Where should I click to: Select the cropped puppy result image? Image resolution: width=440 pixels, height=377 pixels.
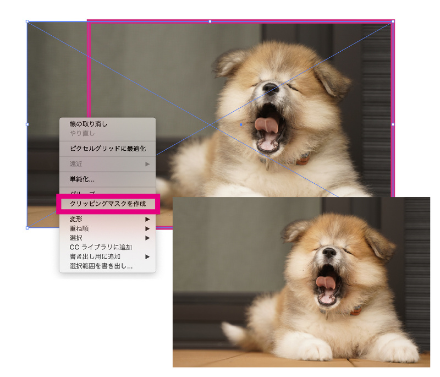pos(301,282)
